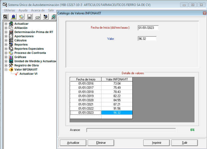Click the Salir menu item
This screenshot has height=149, width=207.
coord(51,10)
